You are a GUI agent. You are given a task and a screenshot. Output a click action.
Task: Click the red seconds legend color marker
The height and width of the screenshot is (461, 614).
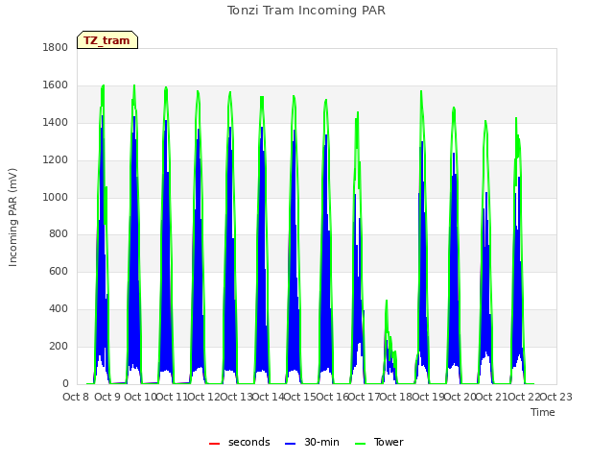click(x=214, y=444)
